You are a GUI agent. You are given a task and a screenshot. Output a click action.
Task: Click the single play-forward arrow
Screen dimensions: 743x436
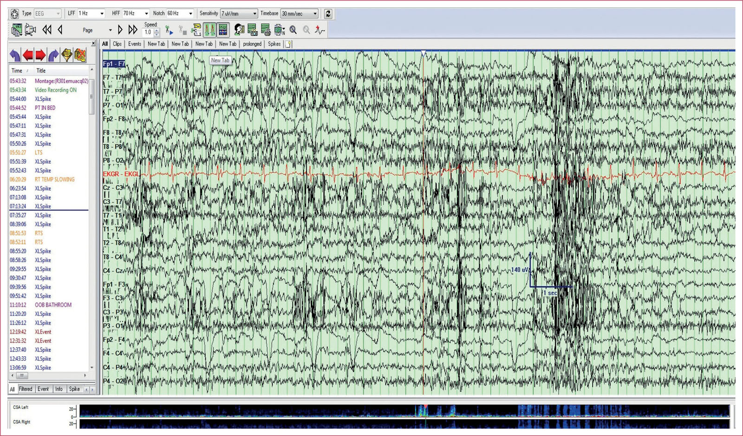pos(120,30)
